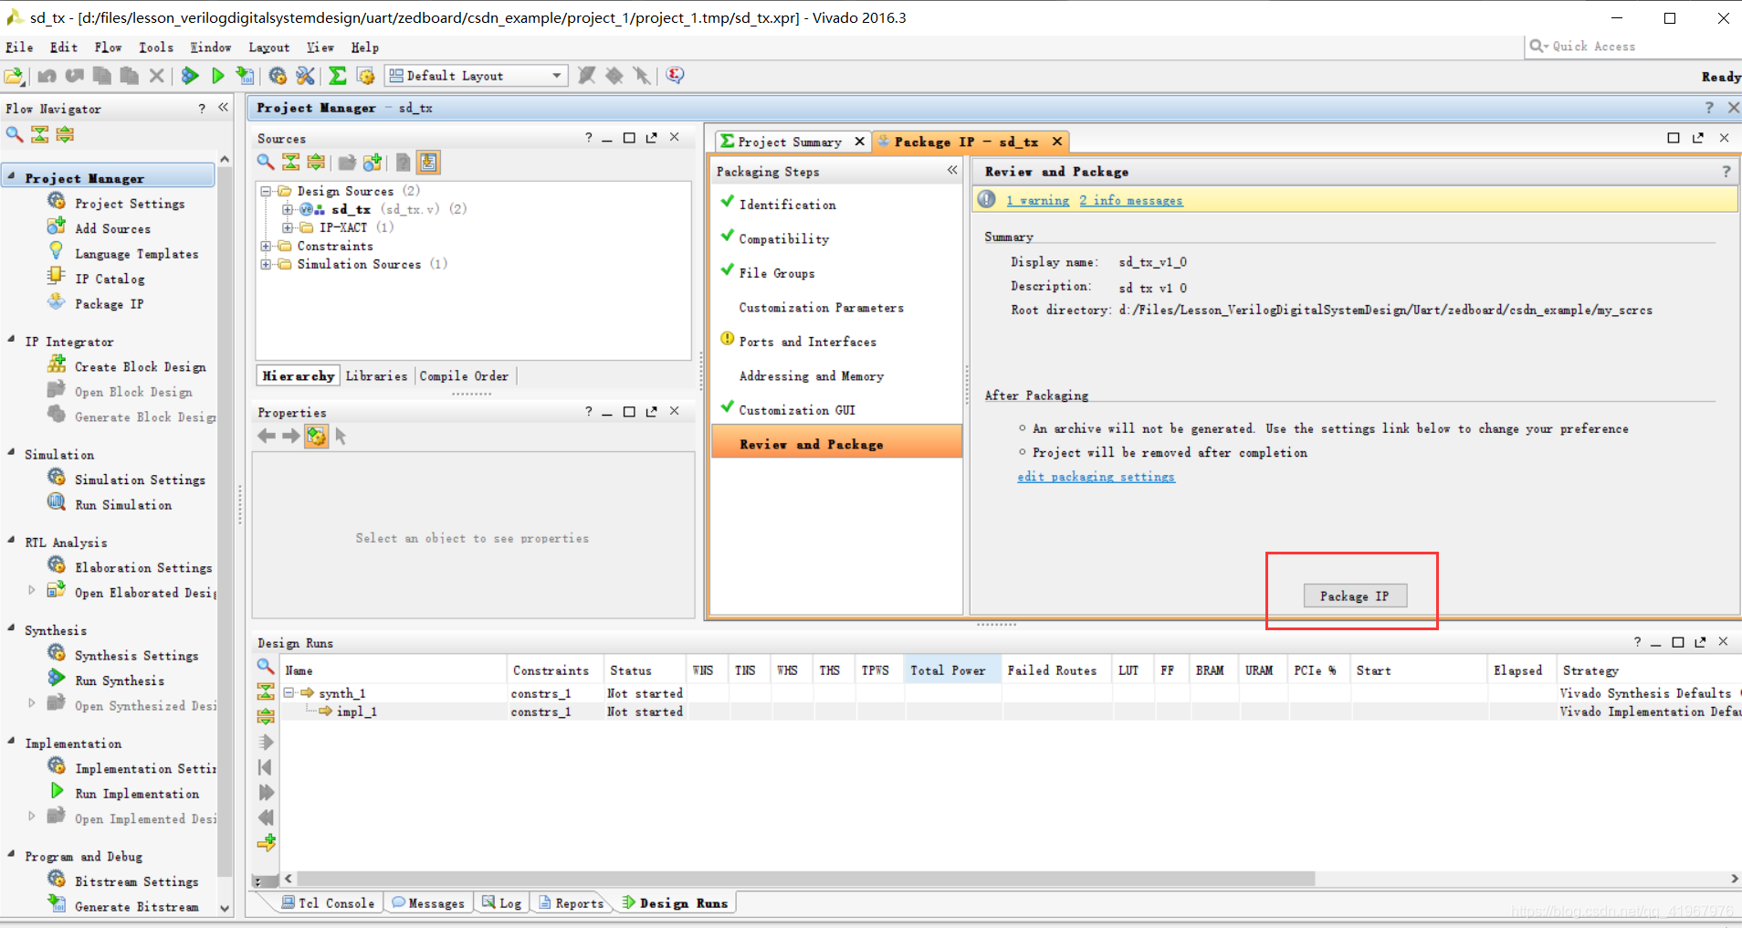The height and width of the screenshot is (928, 1742).
Task: Expand the IP-XACT folder node
Action: click(x=287, y=227)
